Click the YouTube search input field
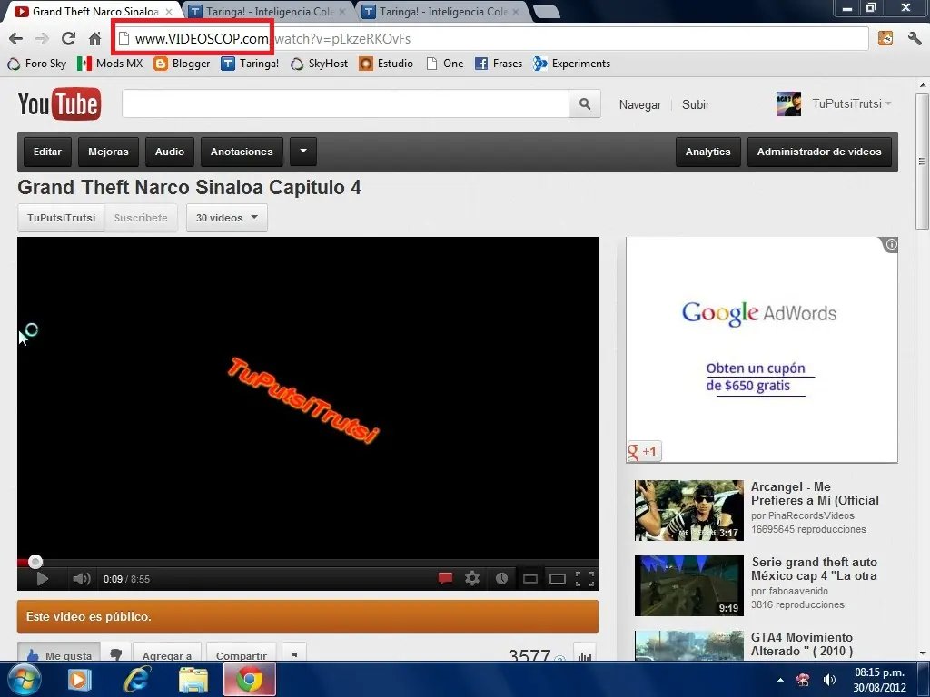 click(345, 104)
